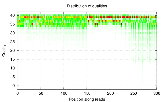The image size is (164, 102).
Task: Click the 20 tick label on quality axis
Action: [13, 51]
